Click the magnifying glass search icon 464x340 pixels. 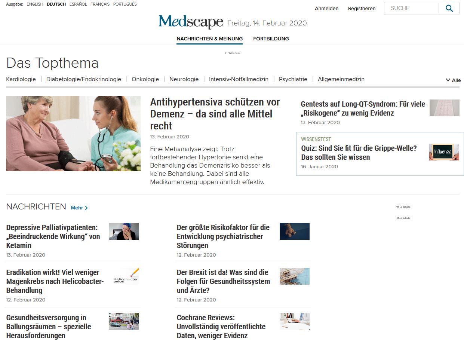point(449,8)
